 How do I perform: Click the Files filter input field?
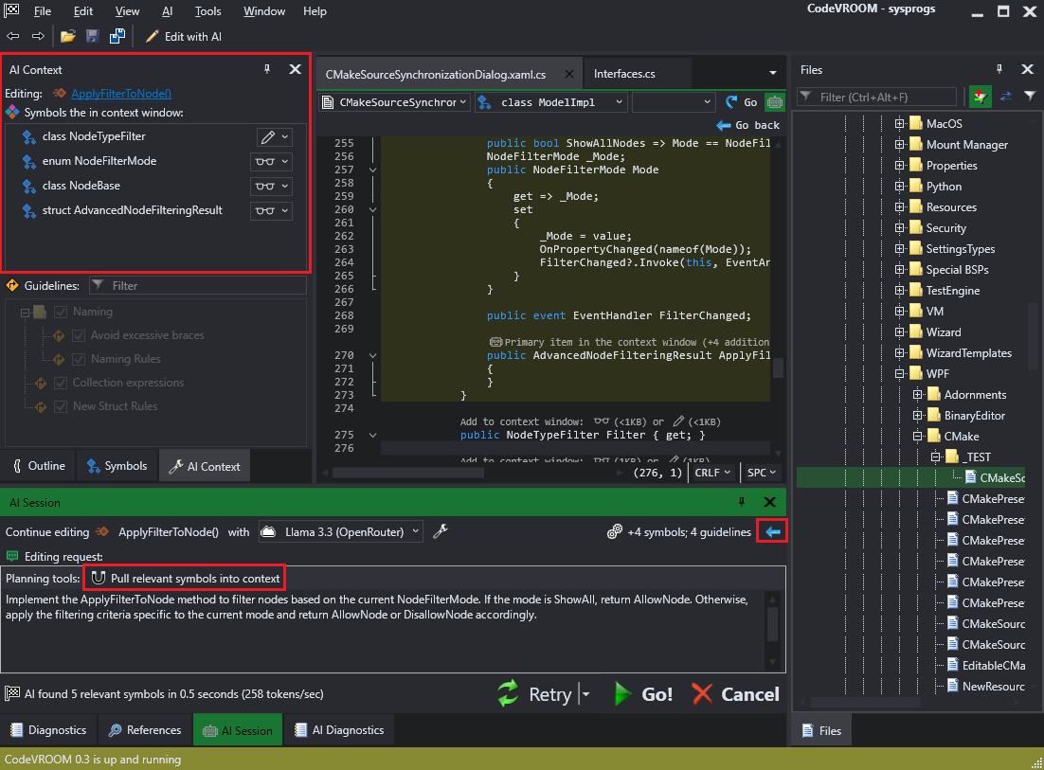tap(877, 98)
